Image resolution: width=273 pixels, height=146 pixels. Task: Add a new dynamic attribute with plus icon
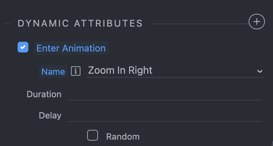coord(257,22)
